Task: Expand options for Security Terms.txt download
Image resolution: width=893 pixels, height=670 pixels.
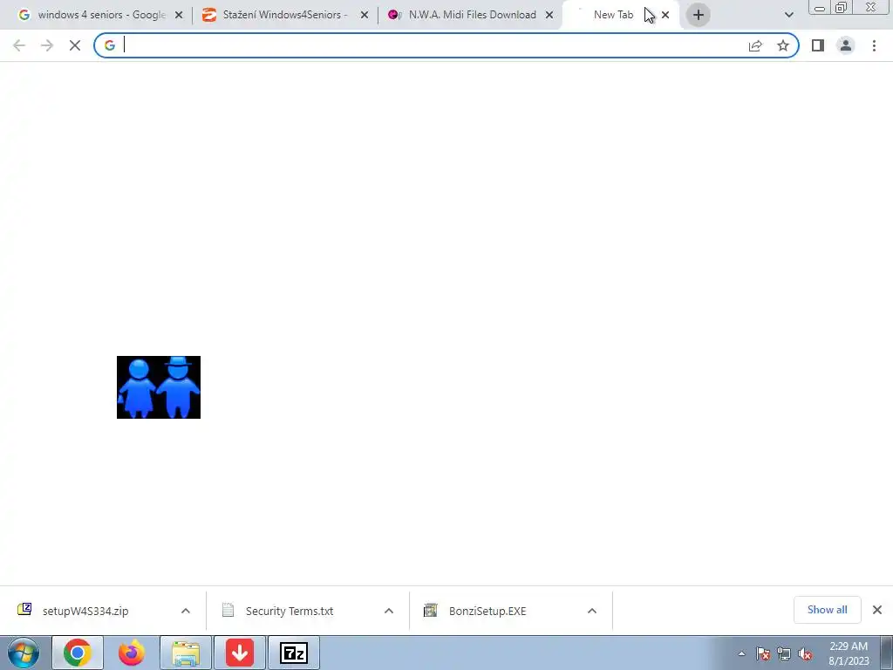Action: tap(389, 611)
